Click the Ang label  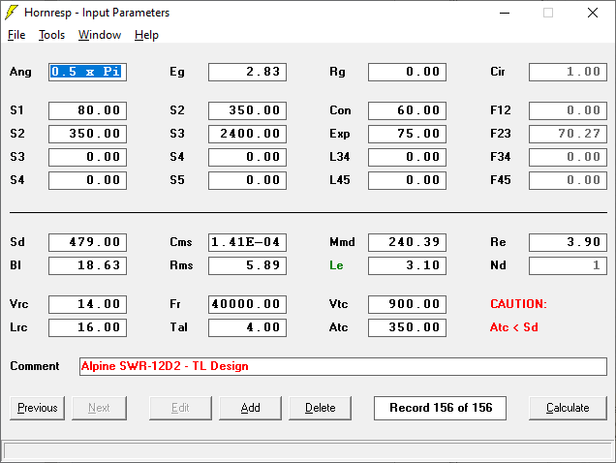click(20, 72)
